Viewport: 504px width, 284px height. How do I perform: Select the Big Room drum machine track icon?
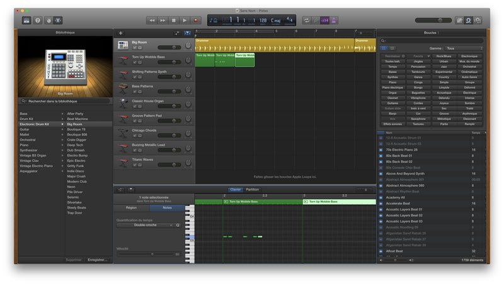122,45
